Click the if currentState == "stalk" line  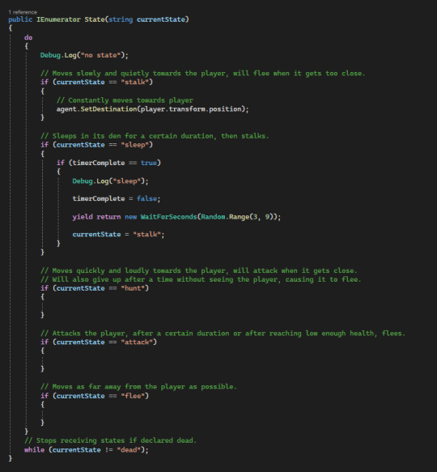click(x=96, y=83)
